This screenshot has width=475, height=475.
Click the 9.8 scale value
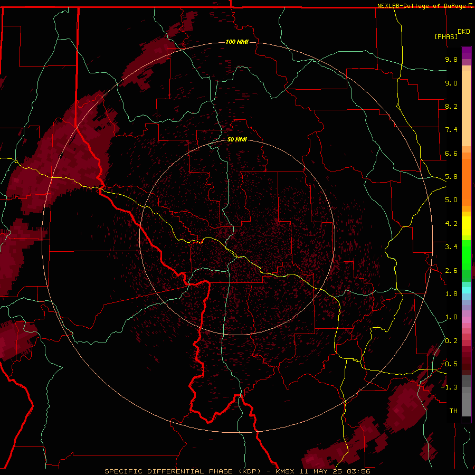click(451, 59)
